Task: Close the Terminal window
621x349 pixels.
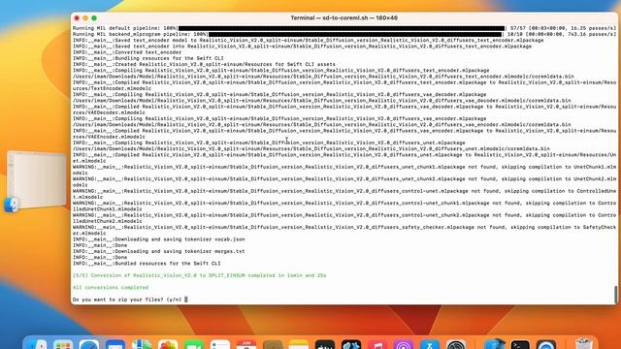Action: [x=77, y=18]
